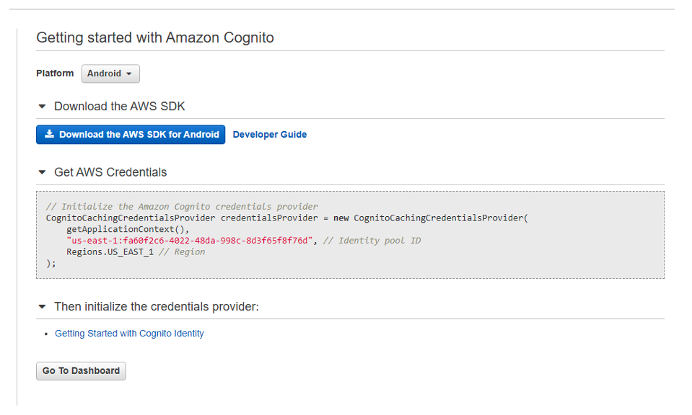Click the download arrow icon on the blue button

tap(49, 134)
